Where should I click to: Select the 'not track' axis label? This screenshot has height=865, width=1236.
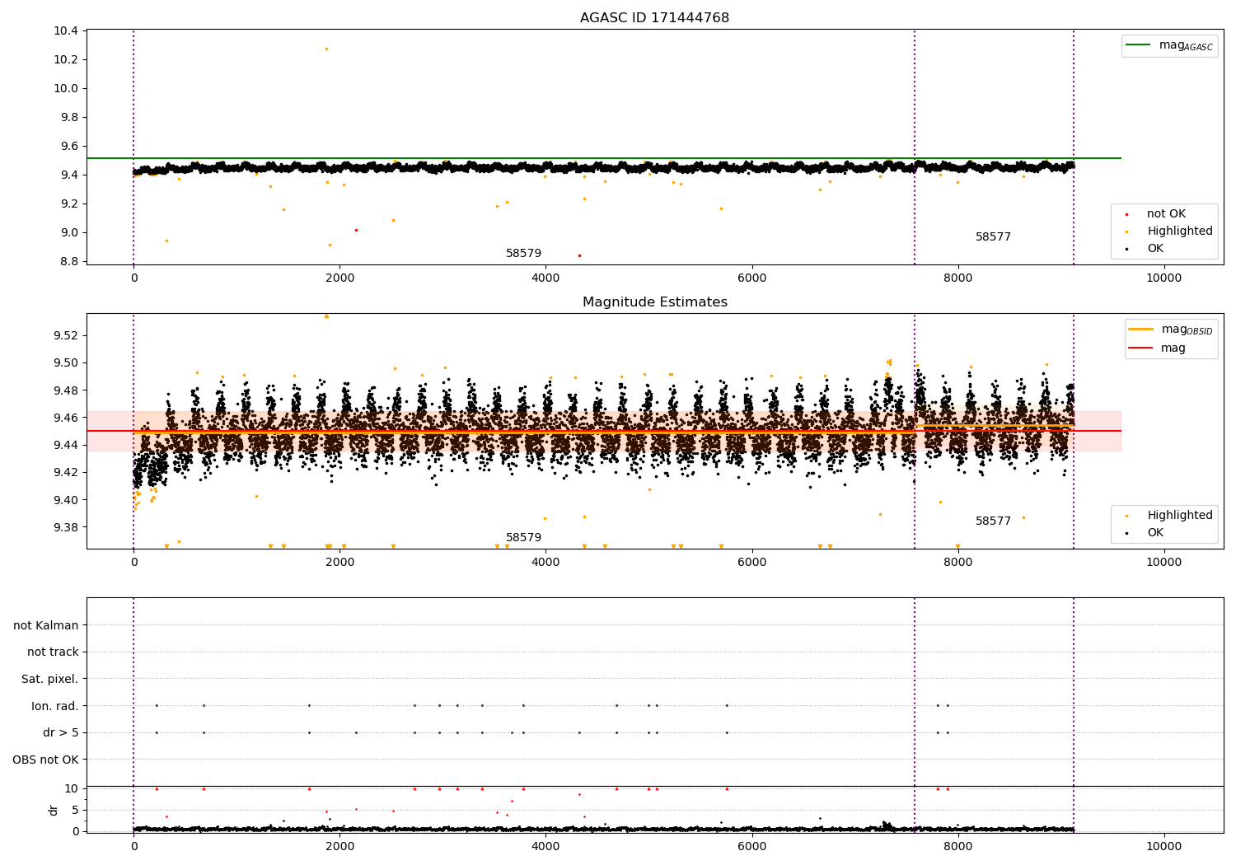pos(53,652)
